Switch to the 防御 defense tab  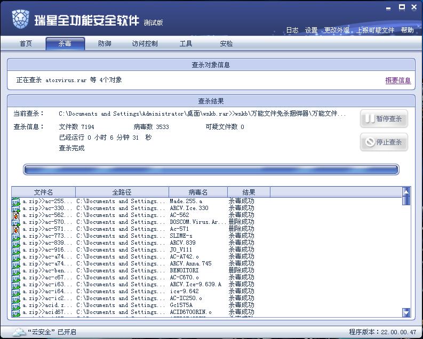coord(105,43)
